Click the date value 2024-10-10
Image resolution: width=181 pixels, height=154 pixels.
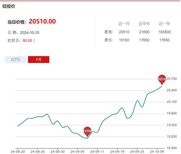point(30,33)
